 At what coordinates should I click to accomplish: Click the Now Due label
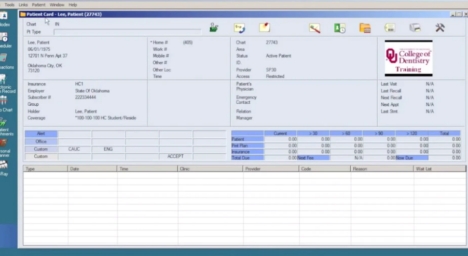pyautogui.click(x=411, y=158)
